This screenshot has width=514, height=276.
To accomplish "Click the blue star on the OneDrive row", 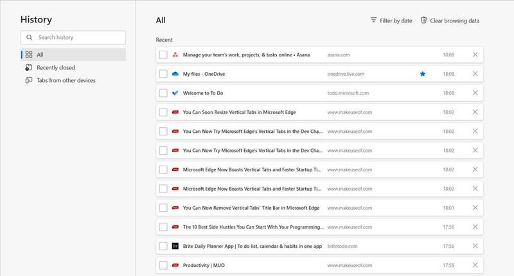I will tap(423, 74).
